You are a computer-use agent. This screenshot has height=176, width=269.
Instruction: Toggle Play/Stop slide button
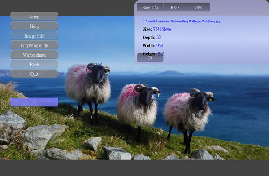point(35,45)
